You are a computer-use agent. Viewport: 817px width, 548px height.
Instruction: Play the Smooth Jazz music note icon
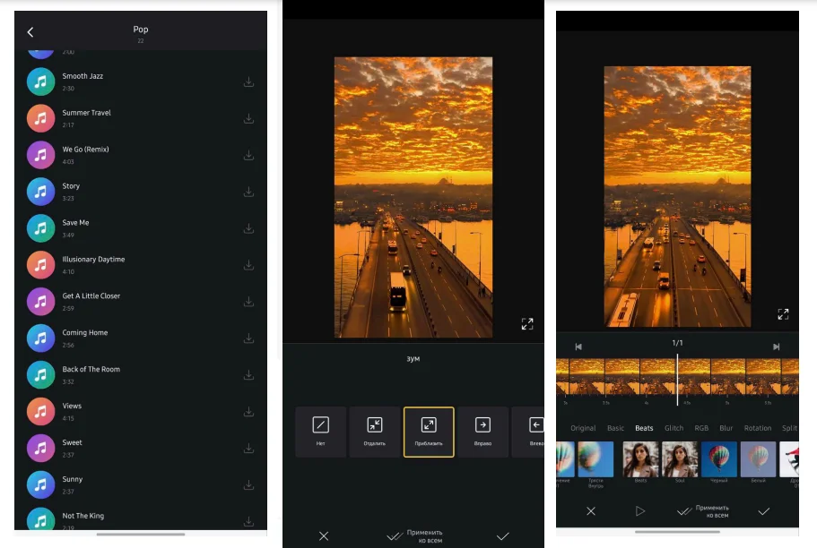click(x=40, y=81)
